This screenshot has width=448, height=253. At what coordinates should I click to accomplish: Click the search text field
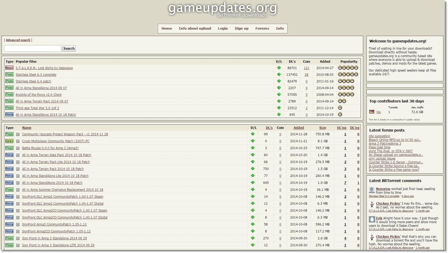[33, 48]
